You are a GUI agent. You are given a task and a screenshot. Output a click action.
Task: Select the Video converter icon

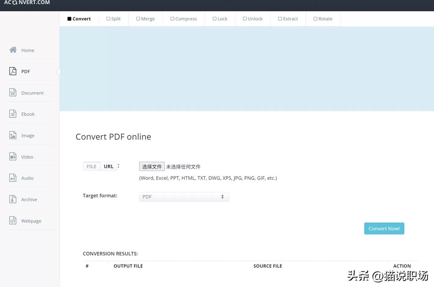pos(13,156)
